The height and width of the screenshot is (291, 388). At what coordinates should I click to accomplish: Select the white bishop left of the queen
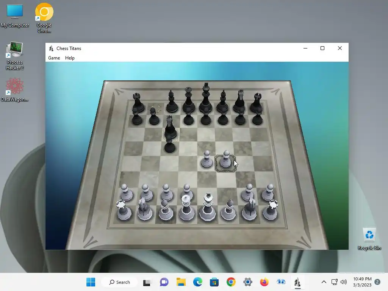click(165, 210)
